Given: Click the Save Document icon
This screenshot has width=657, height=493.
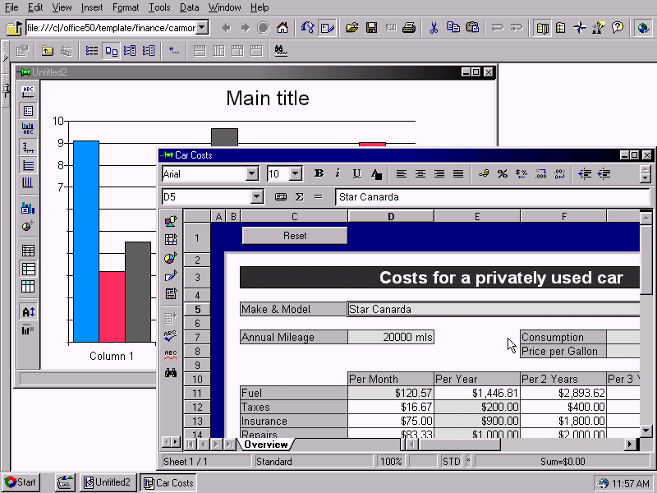Looking at the screenshot, I should (x=372, y=27).
